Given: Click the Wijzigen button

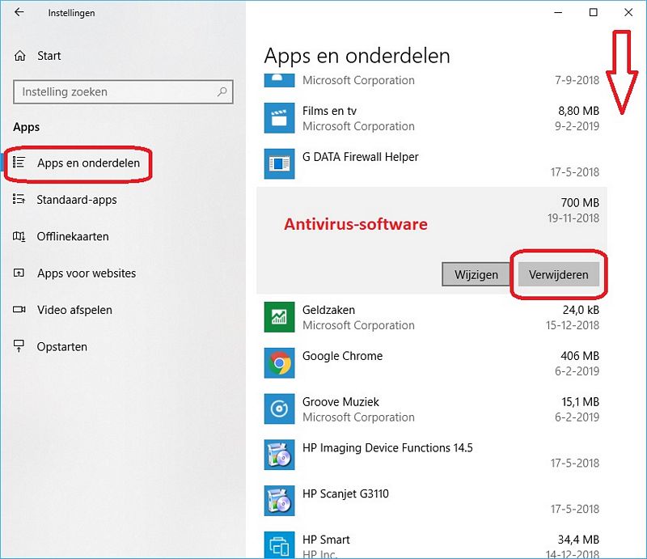Looking at the screenshot, I should tap(476, 274).
